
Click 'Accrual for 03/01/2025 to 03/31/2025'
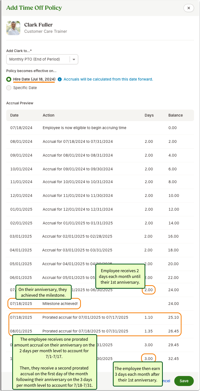coord(77,250)
